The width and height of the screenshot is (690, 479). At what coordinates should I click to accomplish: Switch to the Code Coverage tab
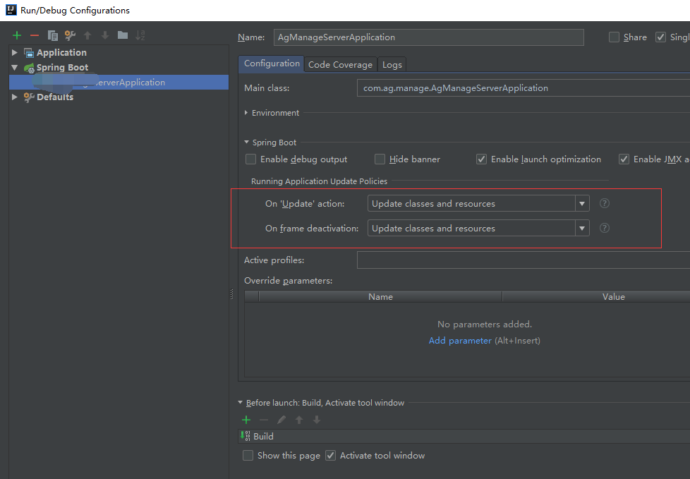coord(340,63)
